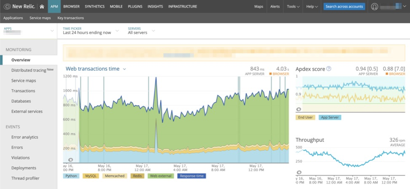
Task: Click eye icon on Throughput chart
Action: [x=299, y=172]
